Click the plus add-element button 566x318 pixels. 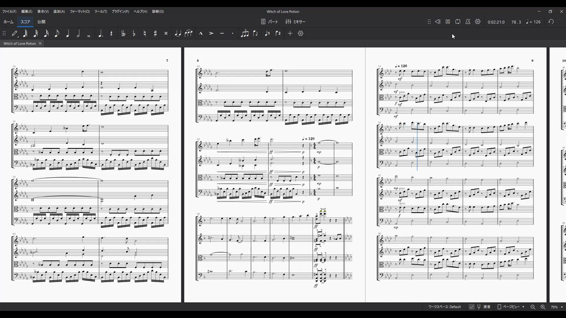(x=290, y=34)
